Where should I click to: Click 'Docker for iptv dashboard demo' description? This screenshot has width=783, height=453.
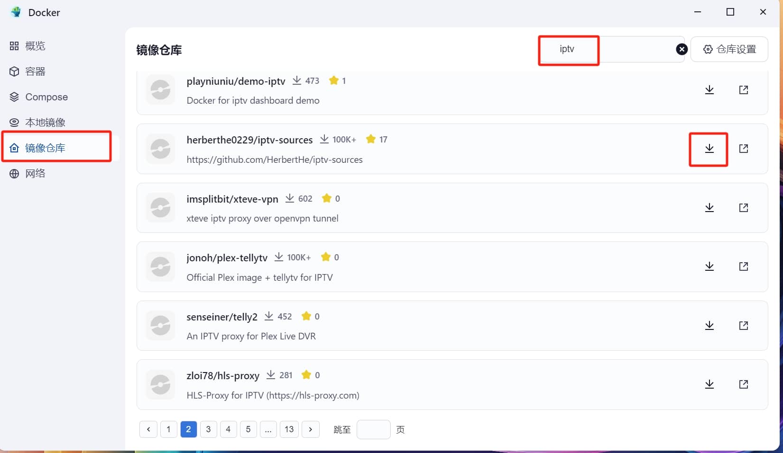(253, 100)
